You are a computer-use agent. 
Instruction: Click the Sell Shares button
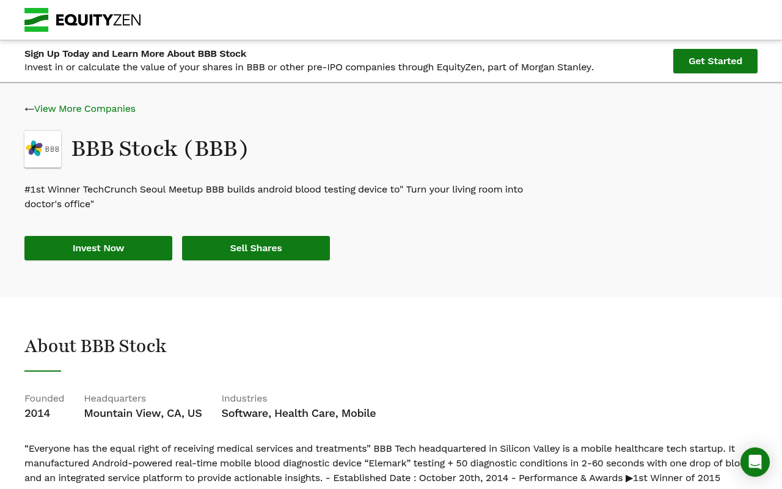256,248
